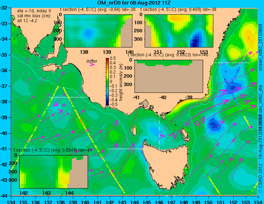Image resolution: width=264 pixels, height=204 pixels.
Task: Click the dark blue cold eddy near 150.5E, -39.5
Action: click(214, 125)
